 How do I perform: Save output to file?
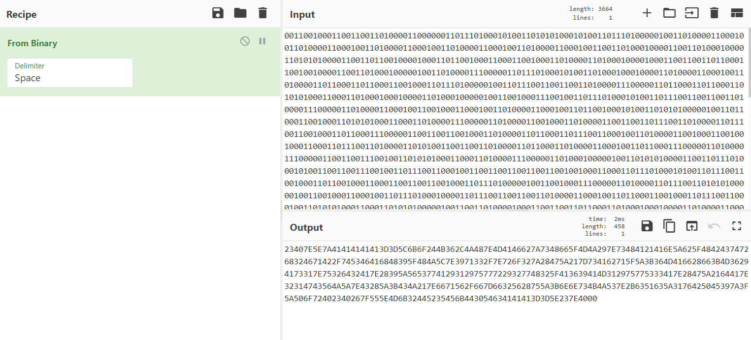(x=647, y=226)
